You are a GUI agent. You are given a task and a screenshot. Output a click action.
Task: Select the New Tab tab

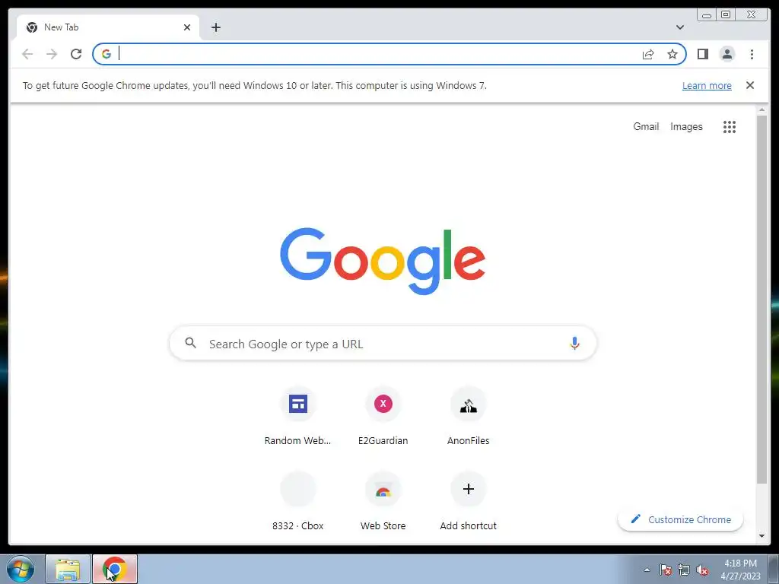[108, 27]
